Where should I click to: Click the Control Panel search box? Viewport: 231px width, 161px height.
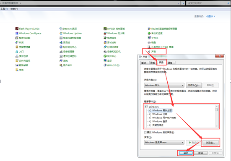coord(208,3)
